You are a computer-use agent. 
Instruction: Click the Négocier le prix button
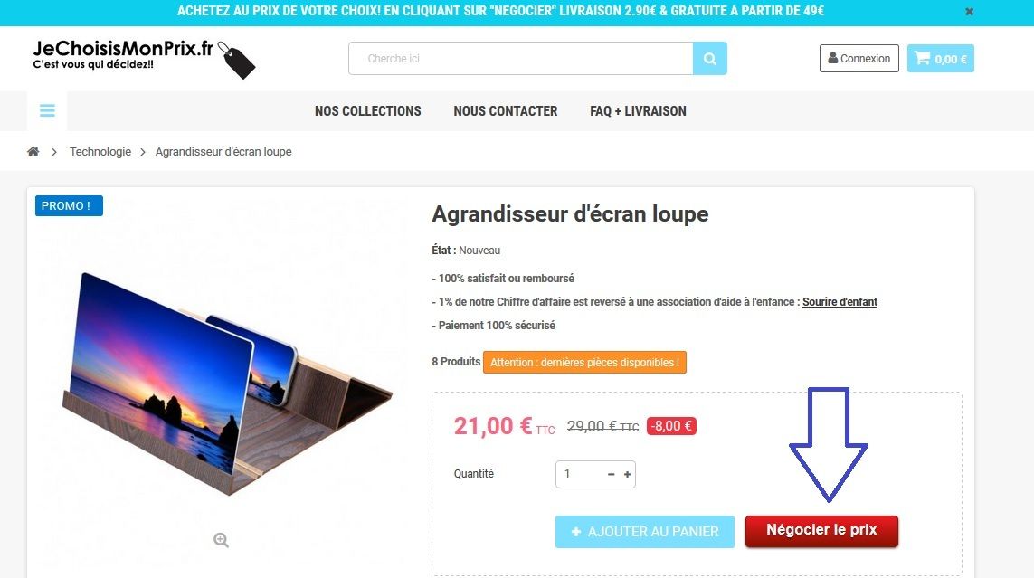(821, 531)
